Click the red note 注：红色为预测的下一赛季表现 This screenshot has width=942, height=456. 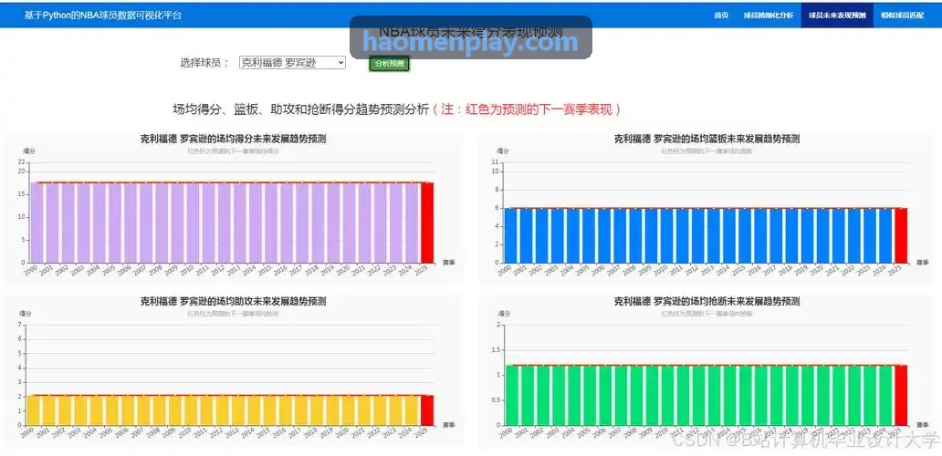(x=527, y=109)
